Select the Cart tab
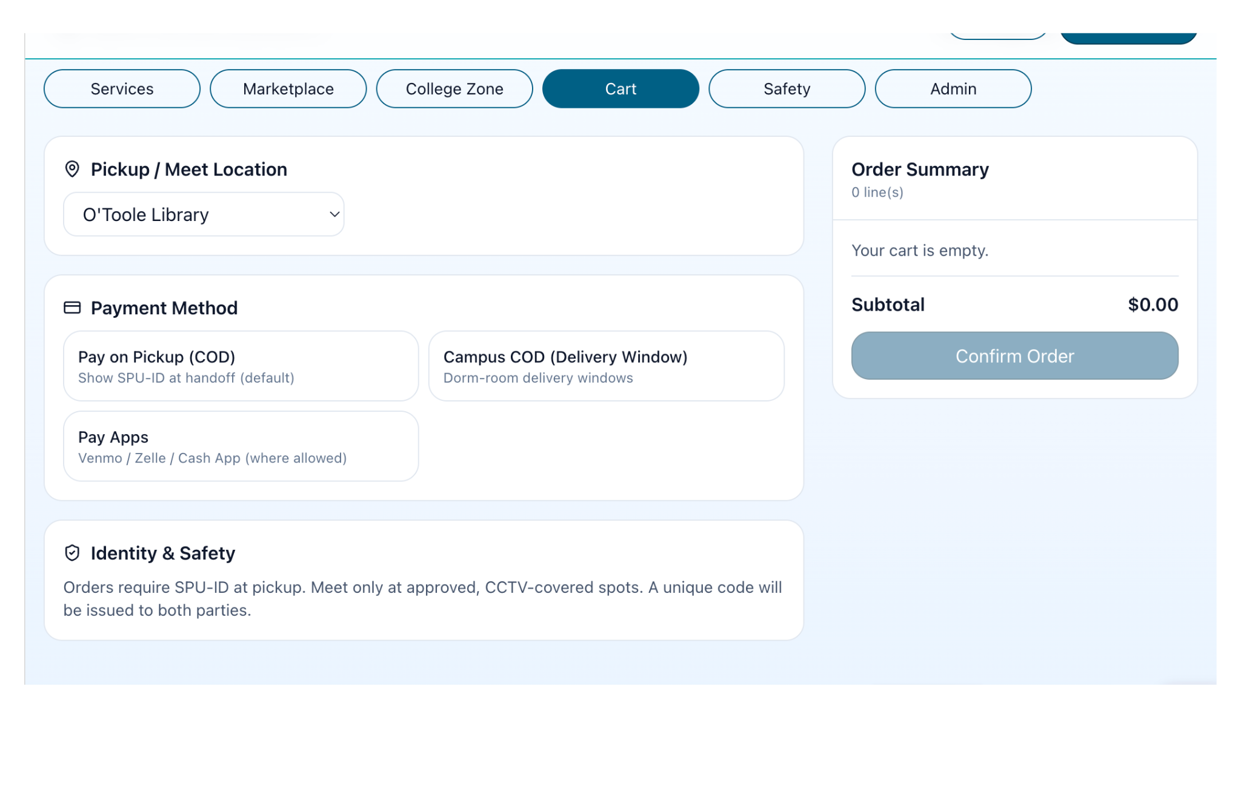The height and width of the screenshot is (789, 1241). (x=620, y=89)
